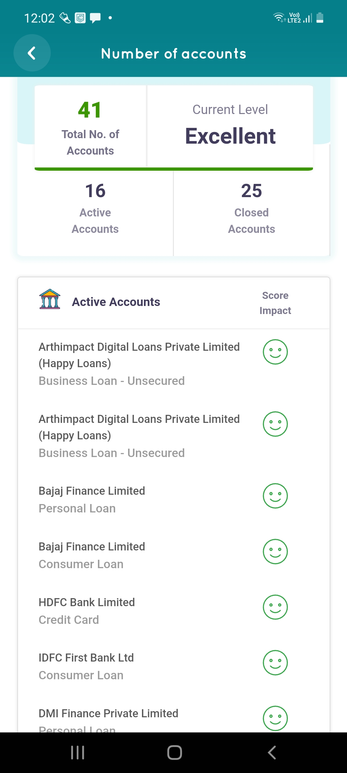Tap the Score Impact column header
Viewport: 347px width, 773px height.
275,303
